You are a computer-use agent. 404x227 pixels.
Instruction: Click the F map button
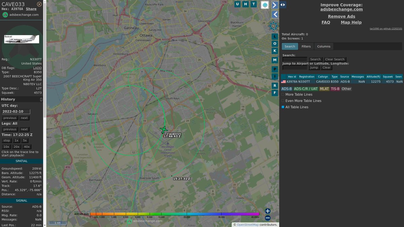point(275,92)
